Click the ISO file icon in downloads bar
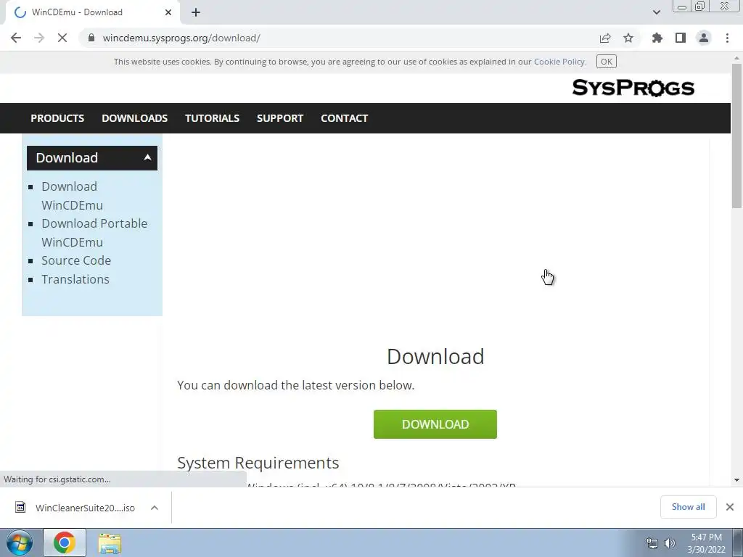 [x=20, y=507]
